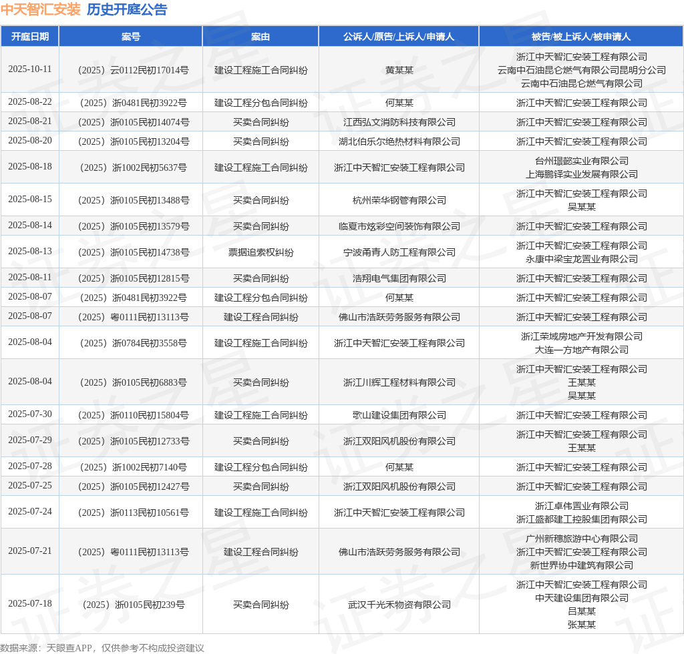Click case number 浙0105民初13204号
The width and height of the screenshot is (684, 654).
coord(134,141)
